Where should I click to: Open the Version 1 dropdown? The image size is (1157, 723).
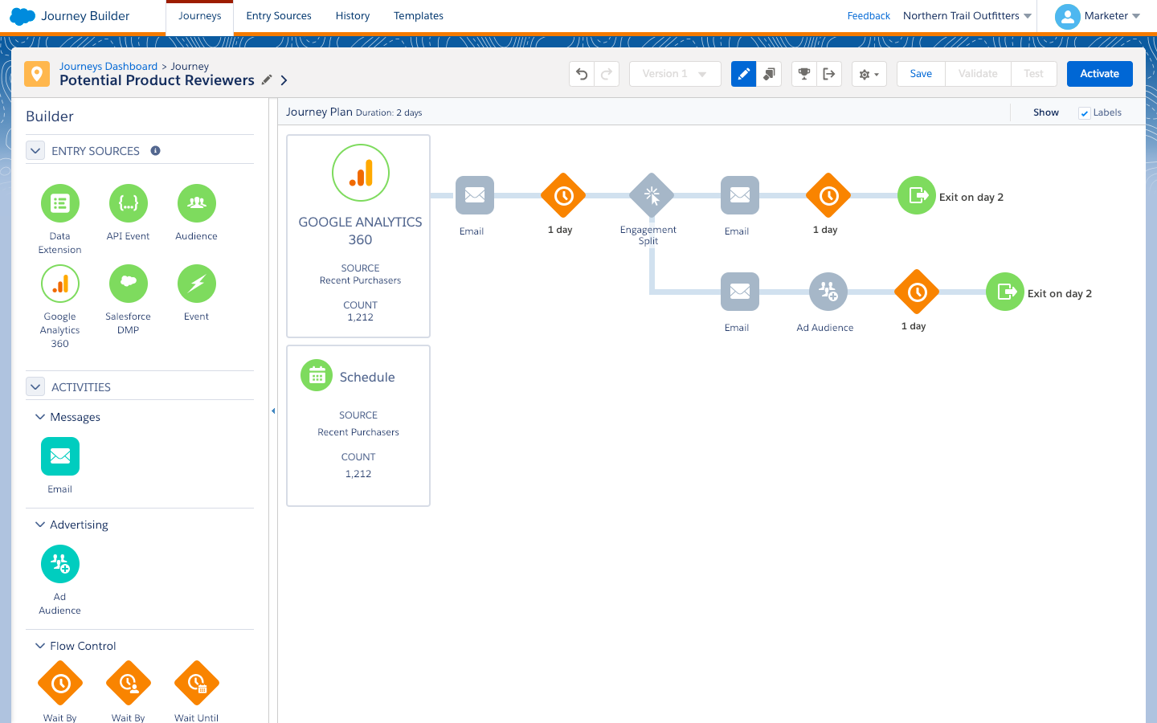pos(675,73)
